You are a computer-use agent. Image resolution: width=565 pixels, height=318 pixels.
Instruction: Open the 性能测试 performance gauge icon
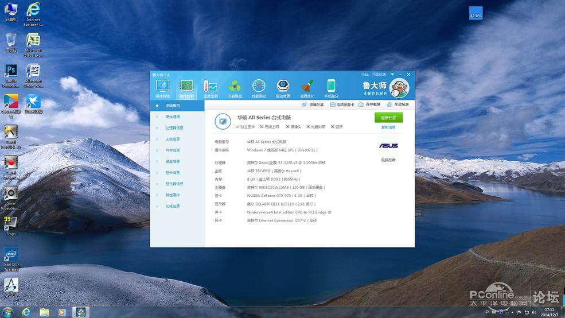[x=259, y=89]
